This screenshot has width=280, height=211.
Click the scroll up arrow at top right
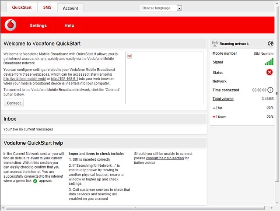(x=277, y=2)
